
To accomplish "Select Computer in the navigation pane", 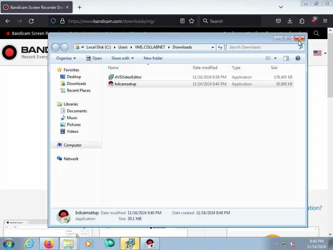I will pyautogui.click(x=73, y=145).
